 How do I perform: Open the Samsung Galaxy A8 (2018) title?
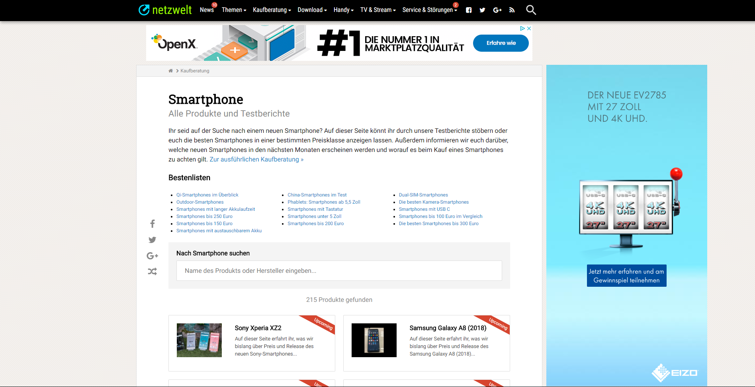[448, 328]
